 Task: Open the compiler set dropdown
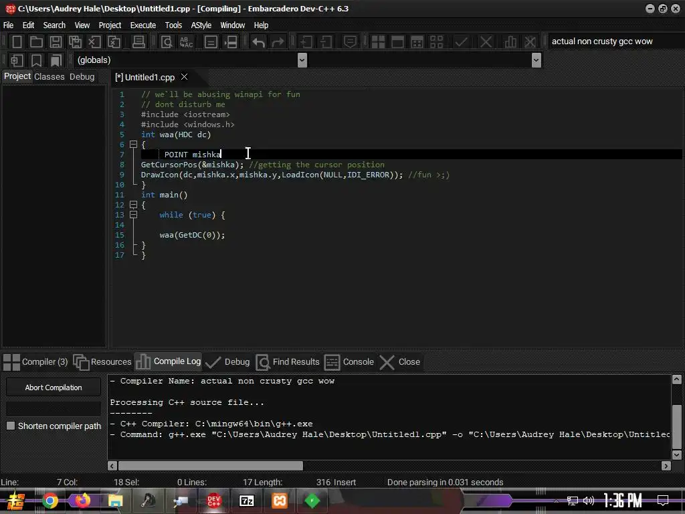coord(615,41)
